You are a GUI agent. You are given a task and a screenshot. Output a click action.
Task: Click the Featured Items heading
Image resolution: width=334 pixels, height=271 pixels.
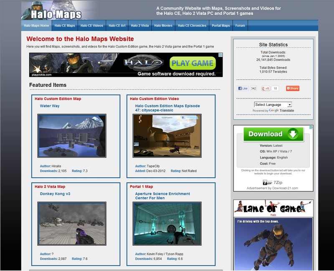(48, 85)
